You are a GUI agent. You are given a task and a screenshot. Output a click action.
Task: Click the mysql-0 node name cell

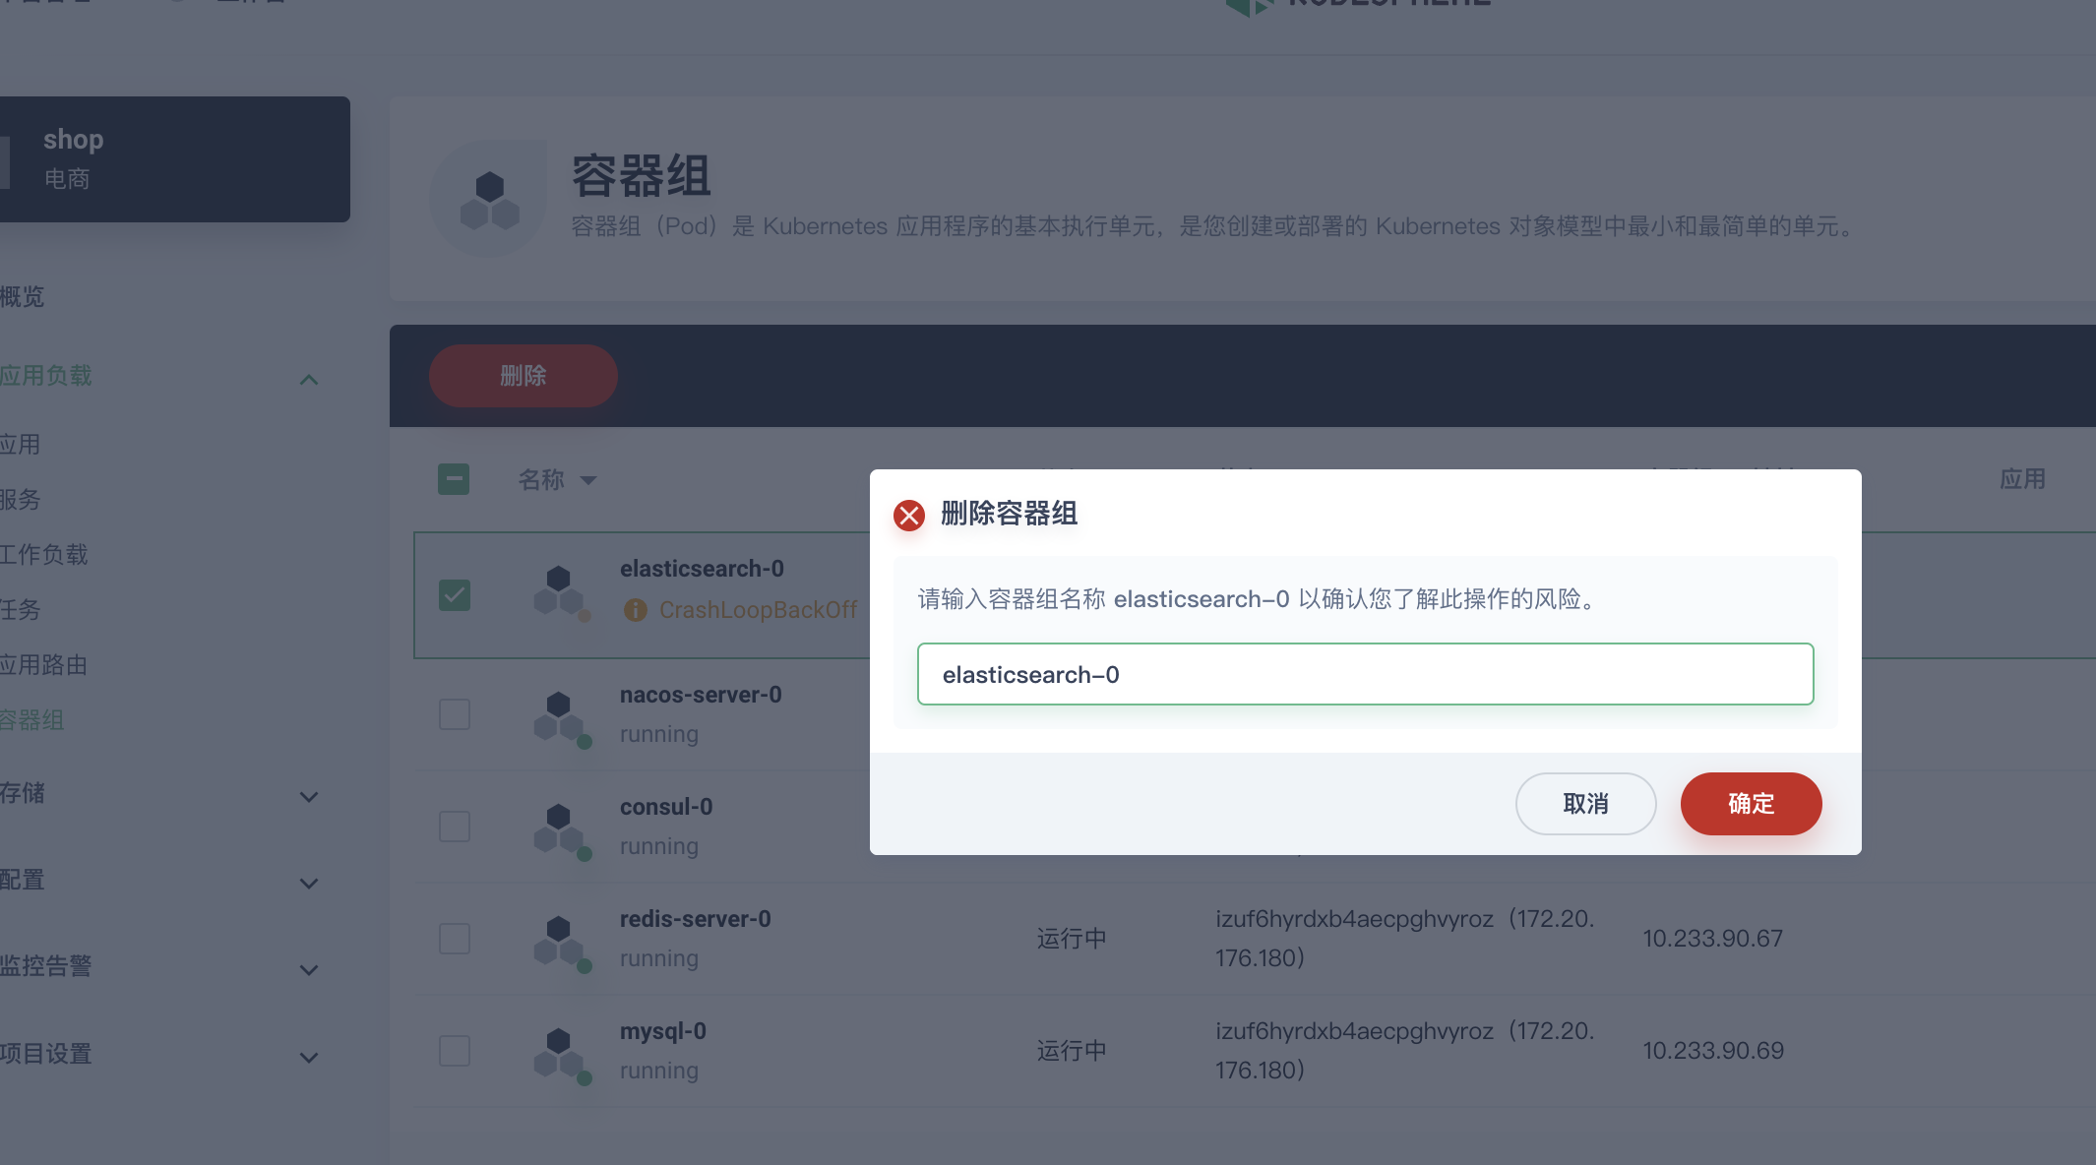[x=1404, y=1051]
